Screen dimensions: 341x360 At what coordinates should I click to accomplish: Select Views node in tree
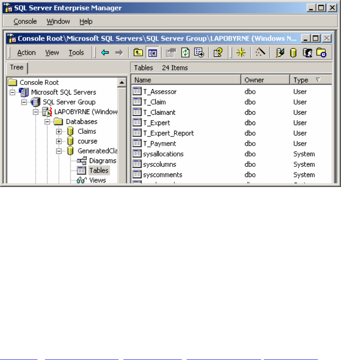pos(98,180)
